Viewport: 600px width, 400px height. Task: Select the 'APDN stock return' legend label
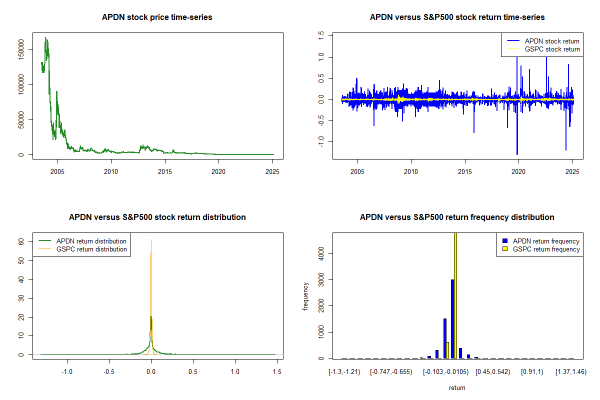(x=552, y=41)
